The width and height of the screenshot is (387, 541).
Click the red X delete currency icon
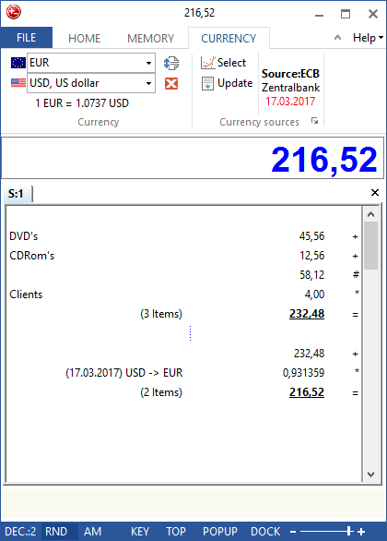click(171, 83)
